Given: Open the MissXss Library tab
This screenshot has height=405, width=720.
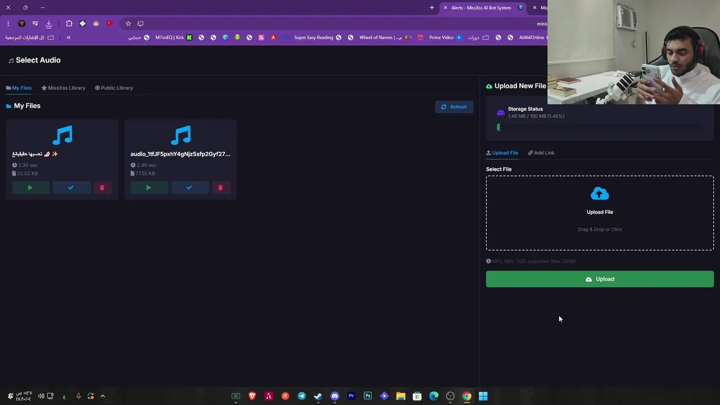Looking at the screenshot, I should coord(63,88).
